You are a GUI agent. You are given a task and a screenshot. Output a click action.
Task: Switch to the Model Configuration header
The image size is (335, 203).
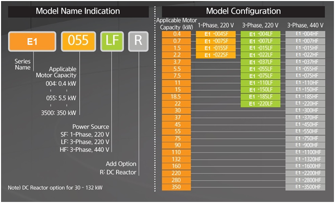coord(243,11)
